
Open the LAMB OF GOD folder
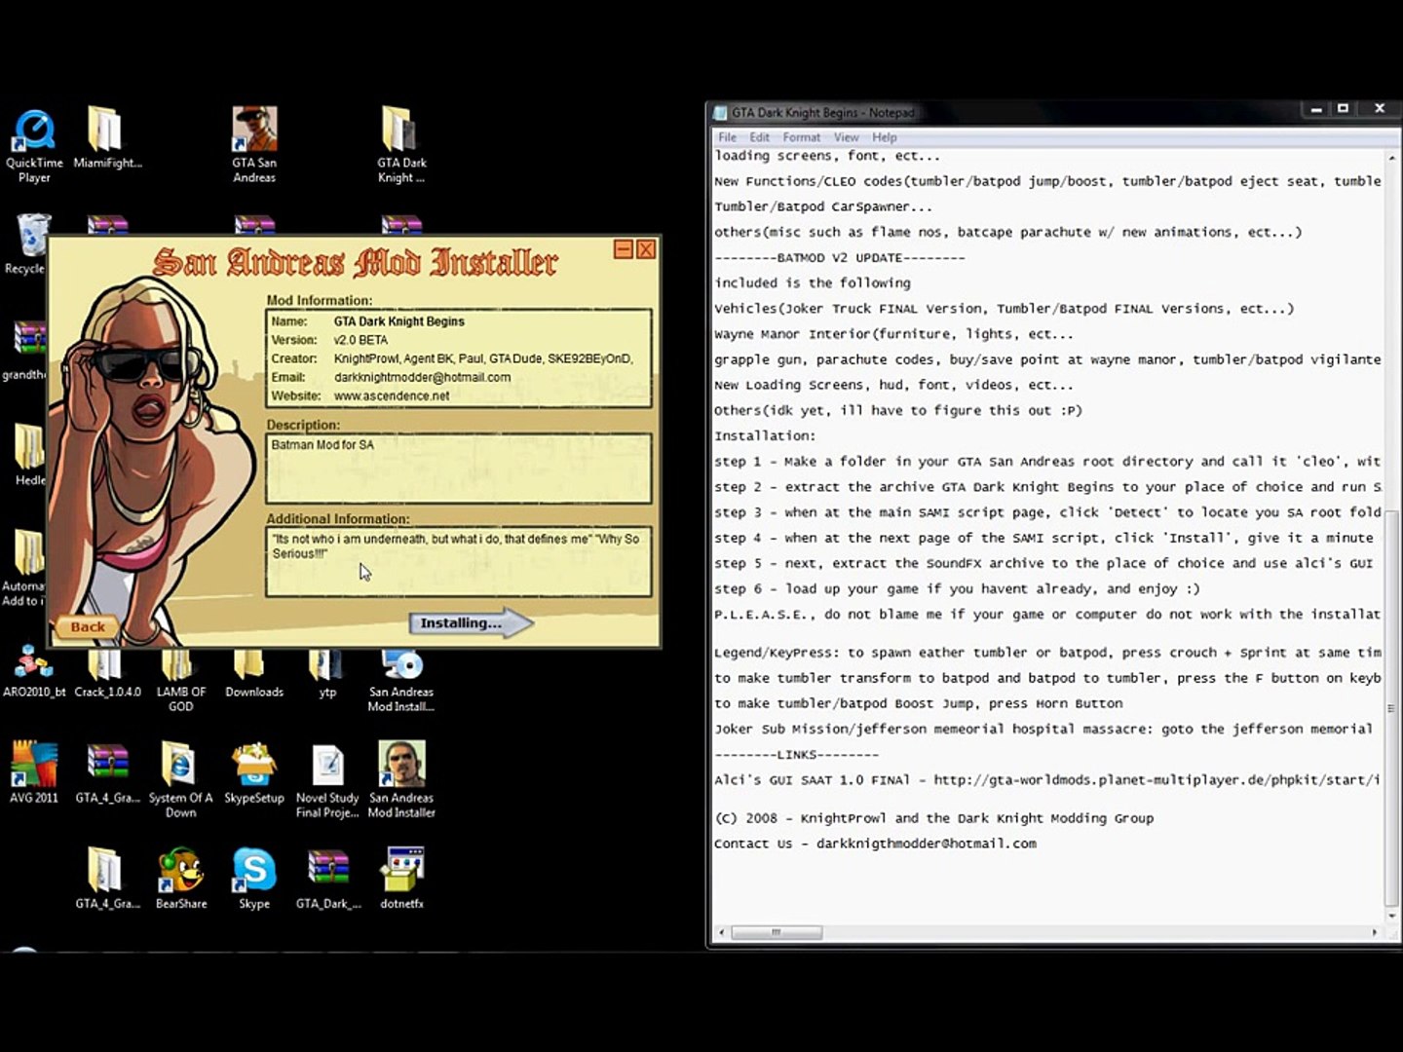180,680
